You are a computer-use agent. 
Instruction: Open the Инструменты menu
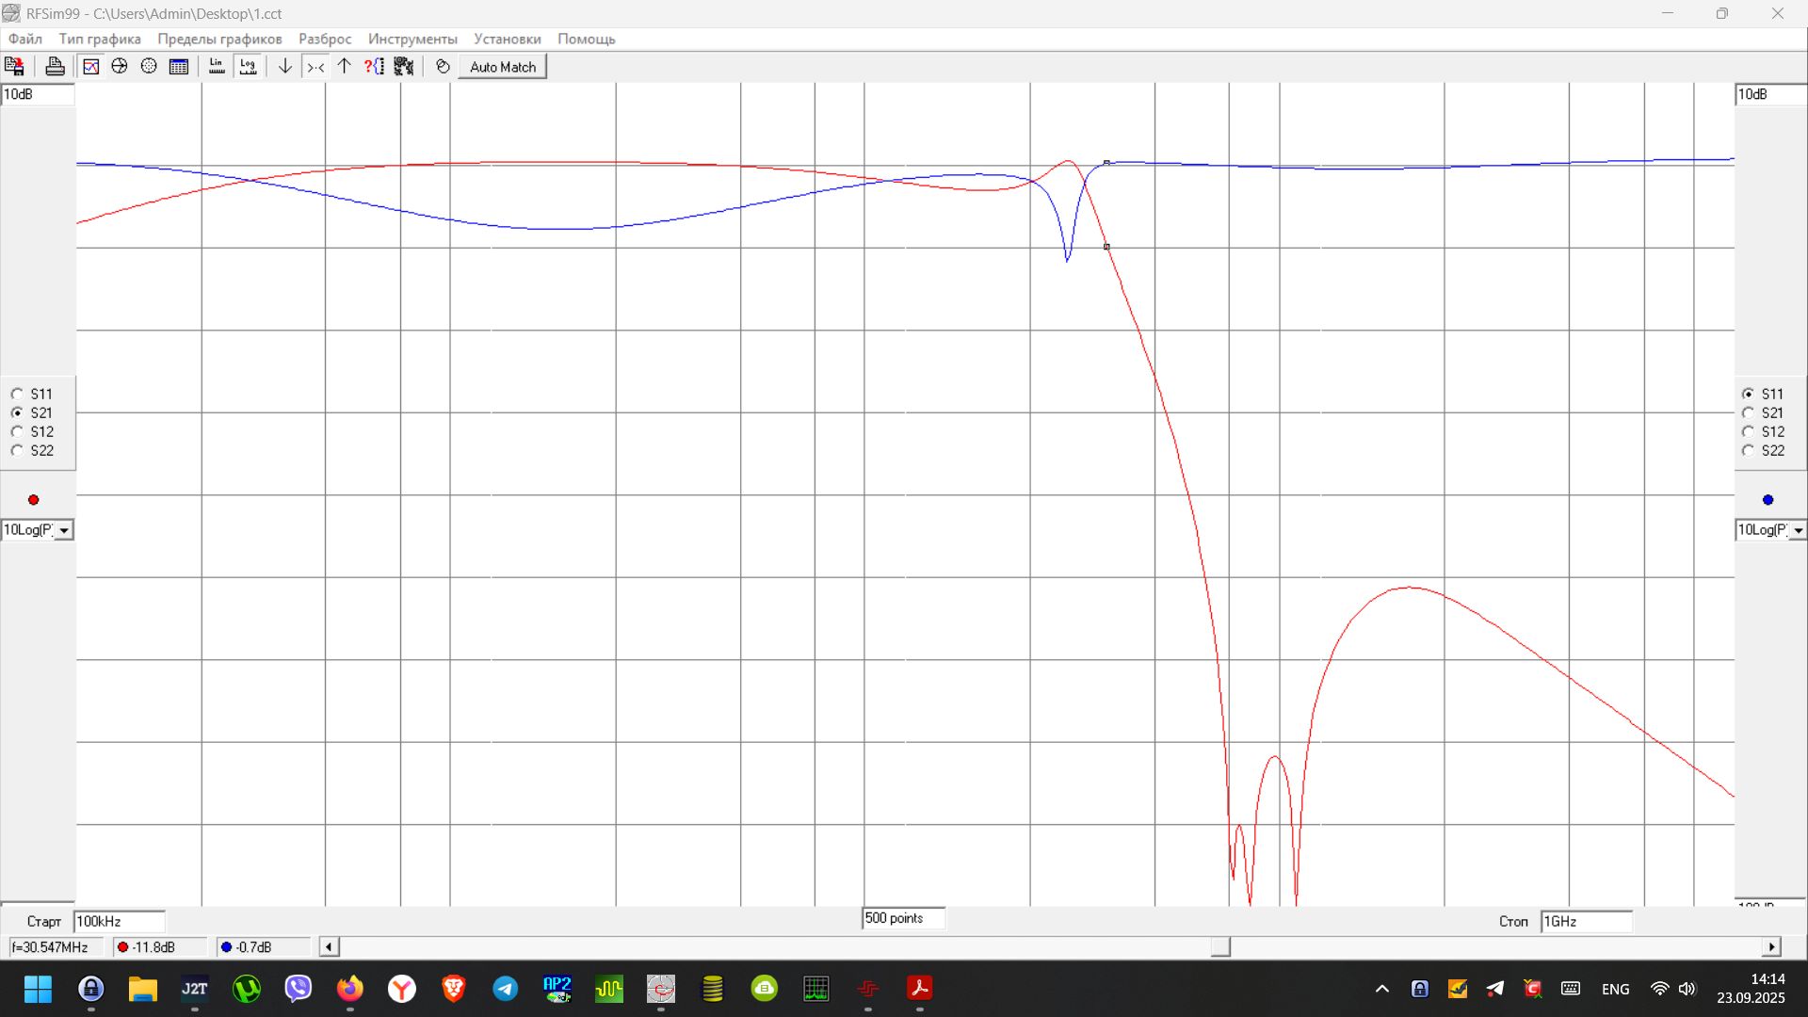(412, 39)
